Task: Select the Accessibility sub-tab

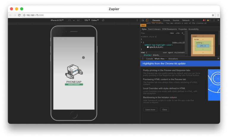Action: (x=193, y=29)
